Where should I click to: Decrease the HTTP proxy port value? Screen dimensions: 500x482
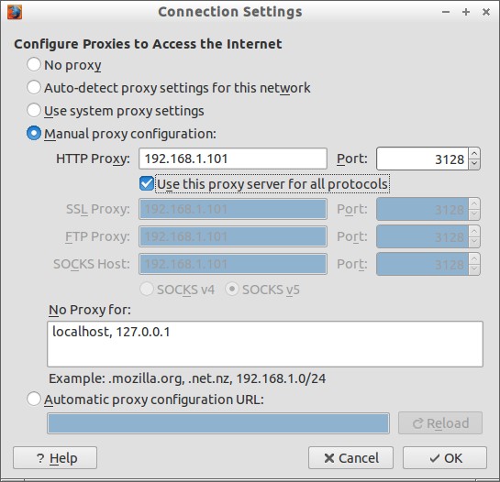[474, 164]
